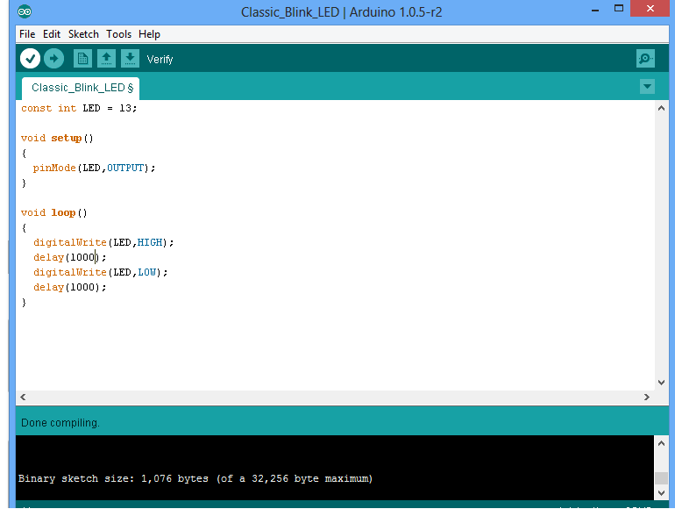Open a sketch using Open icon

[x=106, y=59]
